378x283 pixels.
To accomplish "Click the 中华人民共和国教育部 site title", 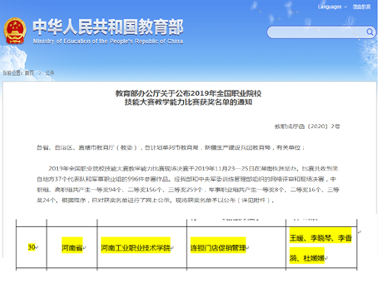I will coord(108,27).
